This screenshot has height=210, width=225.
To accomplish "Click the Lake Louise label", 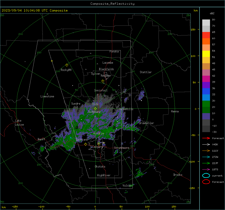I will pyautogui.click(x=19, y=123).
